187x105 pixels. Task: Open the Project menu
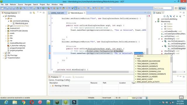tap(42, 5)
